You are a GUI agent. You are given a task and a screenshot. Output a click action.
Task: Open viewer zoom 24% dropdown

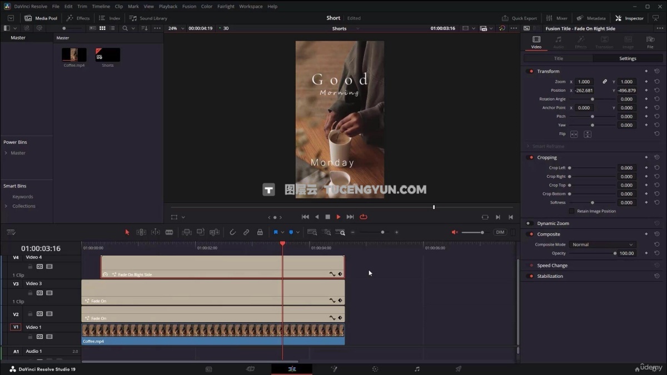(182, 28)
